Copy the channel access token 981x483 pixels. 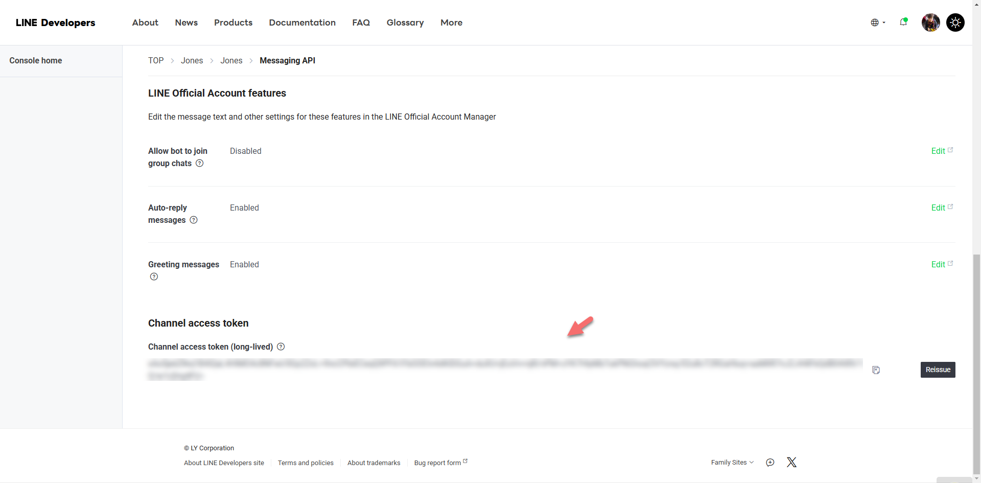(x=876, y=370)
